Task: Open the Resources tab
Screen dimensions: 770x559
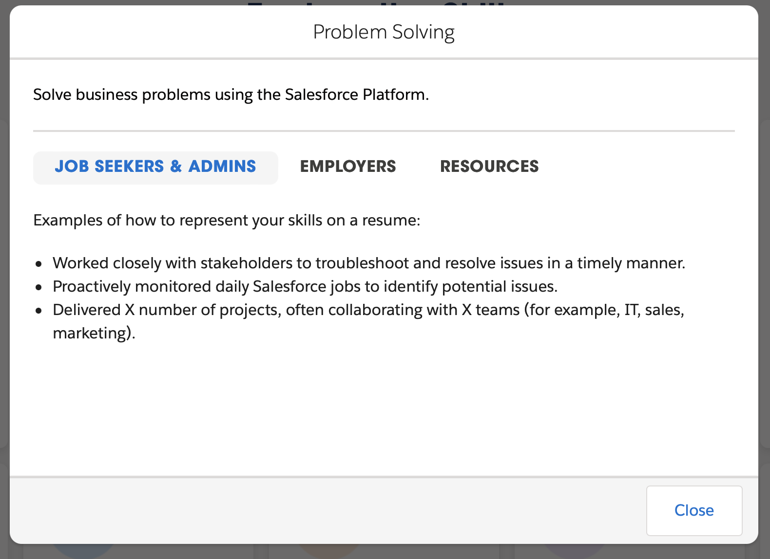Action: pyautogui.click(x=489, y=167)
